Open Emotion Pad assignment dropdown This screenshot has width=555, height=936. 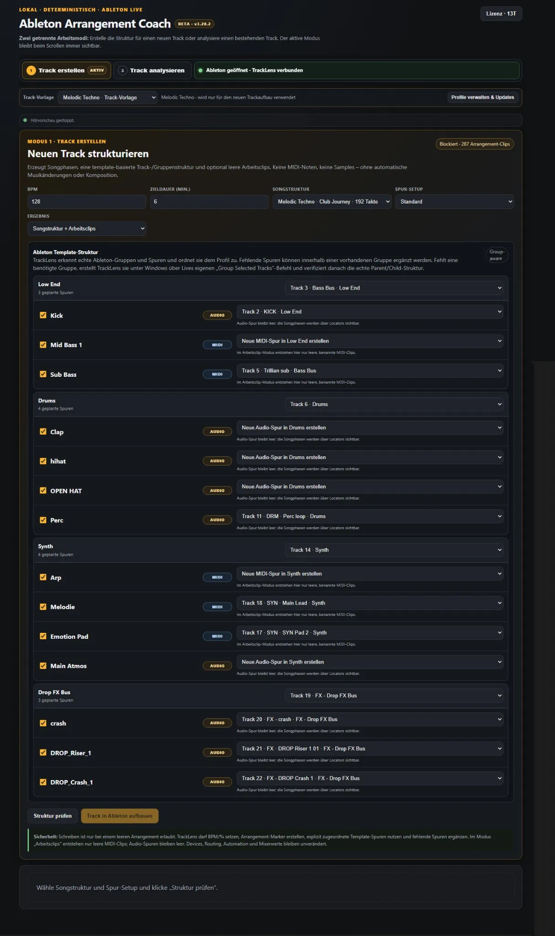[x=370, y=633]
